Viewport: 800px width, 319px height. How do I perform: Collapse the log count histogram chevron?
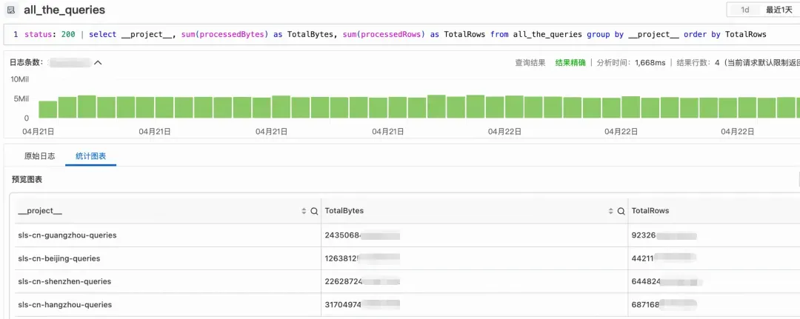[x=98, y=63]
